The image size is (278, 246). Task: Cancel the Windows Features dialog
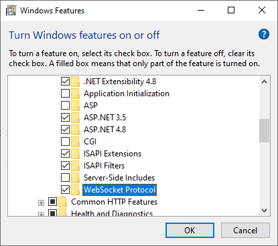(x=245, y=231)
